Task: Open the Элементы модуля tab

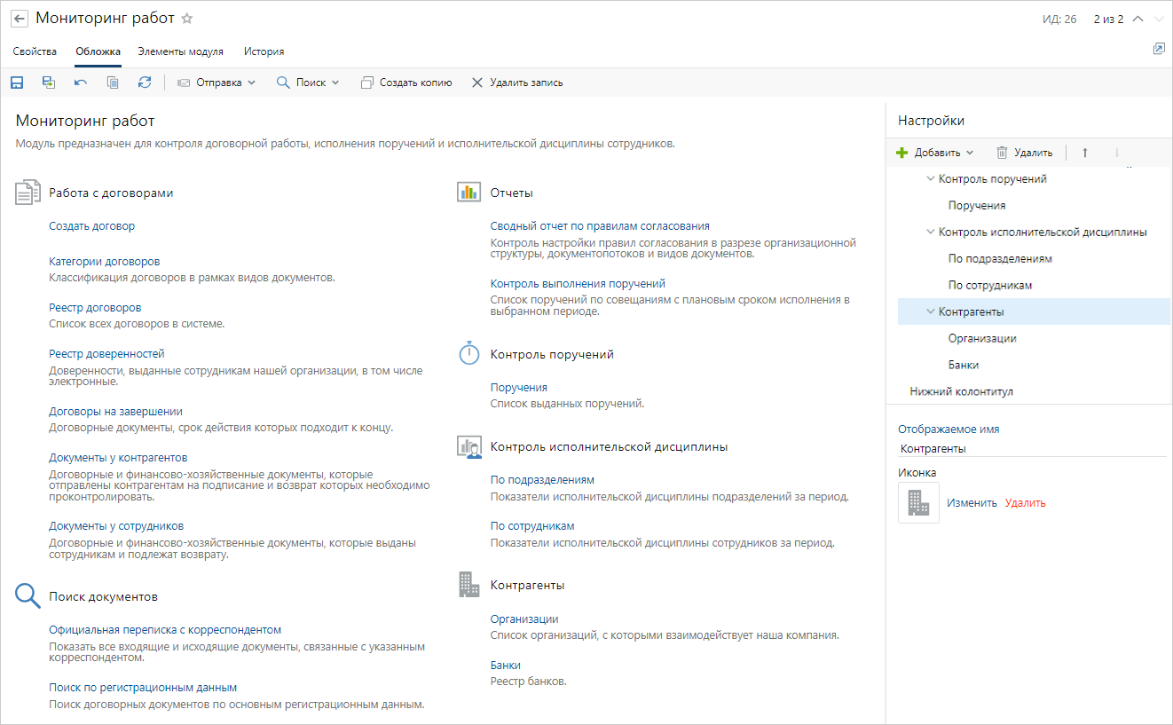Action: click(x=180, y=51)
